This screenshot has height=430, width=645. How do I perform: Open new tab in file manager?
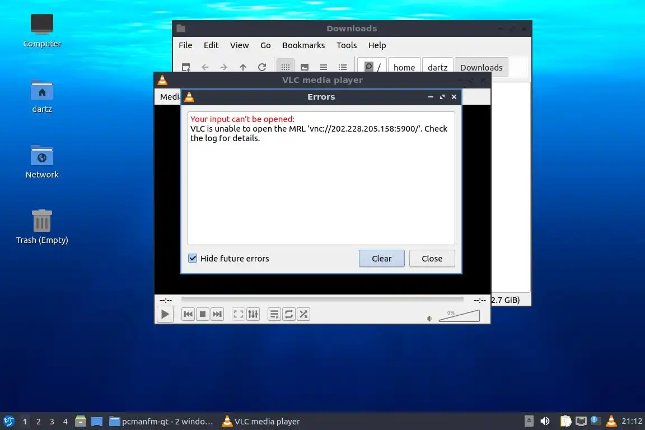186,67
